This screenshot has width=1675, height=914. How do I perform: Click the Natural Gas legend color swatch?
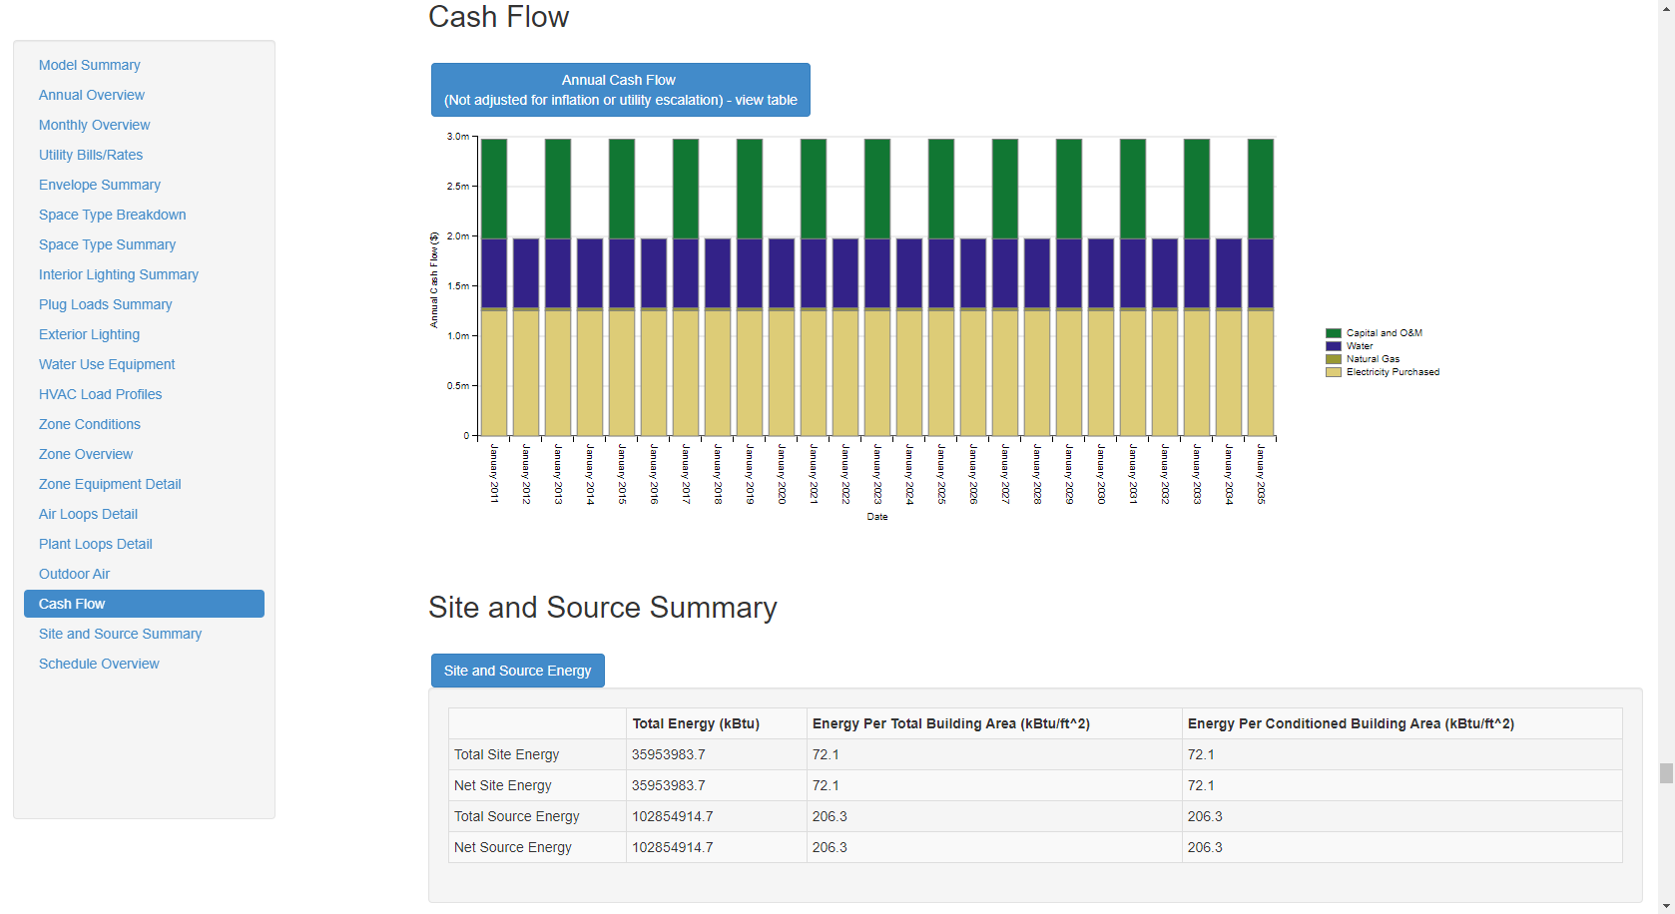pyautogui.click(x=1332, y=358)
